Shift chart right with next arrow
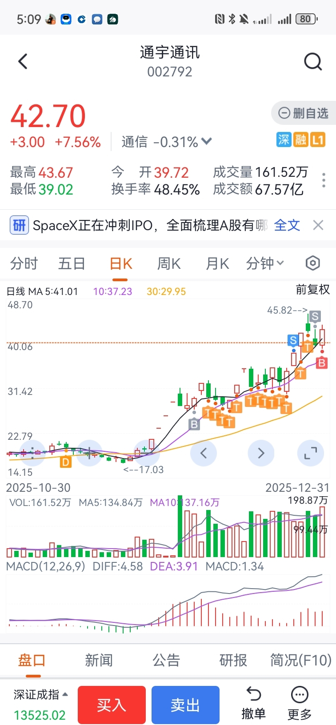The width and height of the screenshot is (336, 725). pos(261,453)
